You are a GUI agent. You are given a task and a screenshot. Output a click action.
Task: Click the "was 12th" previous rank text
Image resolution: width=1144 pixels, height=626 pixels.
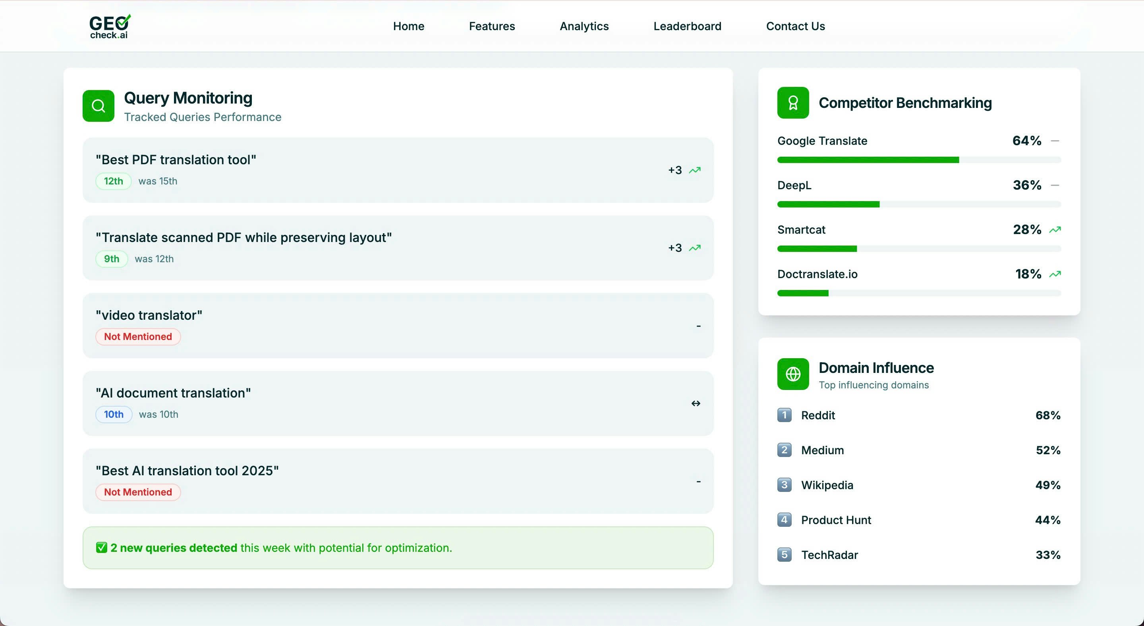pos(154,259)
